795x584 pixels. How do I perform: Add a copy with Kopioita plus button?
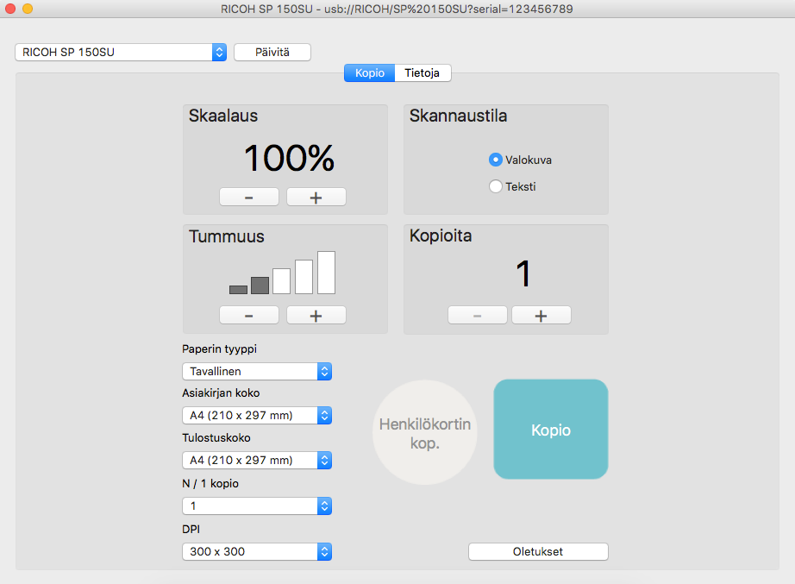coord(541,315)
